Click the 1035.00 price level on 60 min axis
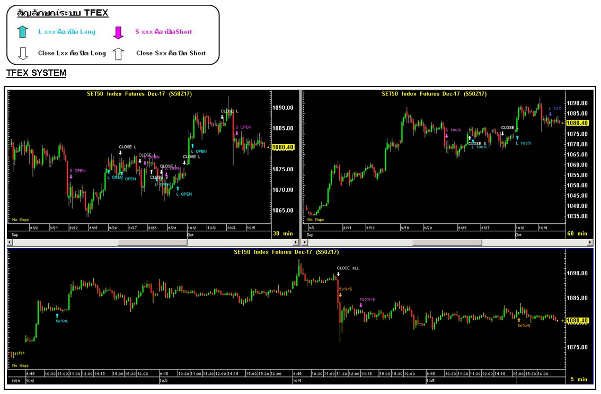The image size is (601, 394). click(x=577, y=216)
